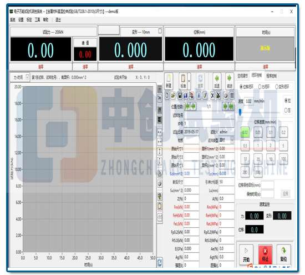Screen dimensions: 305x275
Task: Jump to first specimen record arrow
Action: [187, 106]
